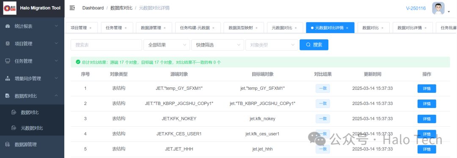Close the 数据源管理 tab
This screenshot has width=457, height=158.
tap(165, 28)
